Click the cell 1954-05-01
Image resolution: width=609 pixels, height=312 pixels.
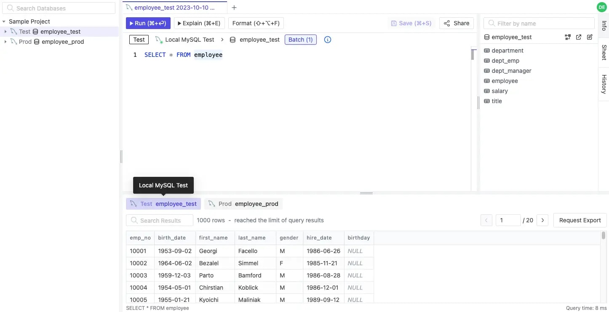pos(175,288)
